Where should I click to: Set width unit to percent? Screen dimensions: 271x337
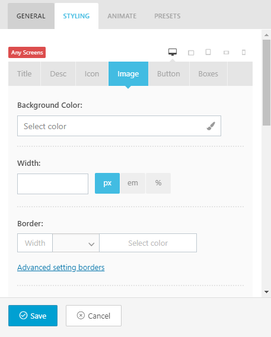click(x=158, y=184)
